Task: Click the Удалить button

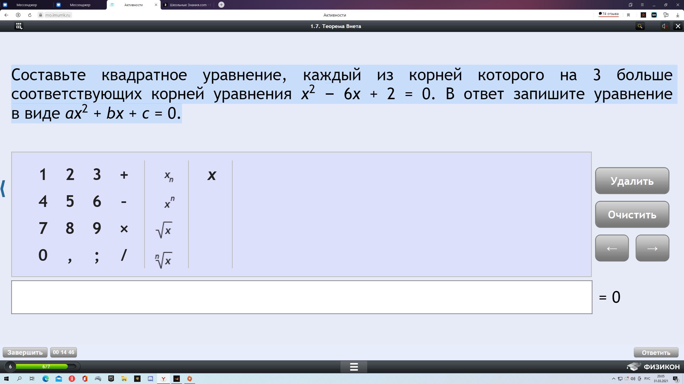Action: pos(632,181)
